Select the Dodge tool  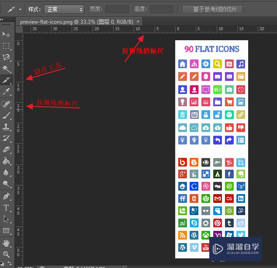(x=6, y=184)
